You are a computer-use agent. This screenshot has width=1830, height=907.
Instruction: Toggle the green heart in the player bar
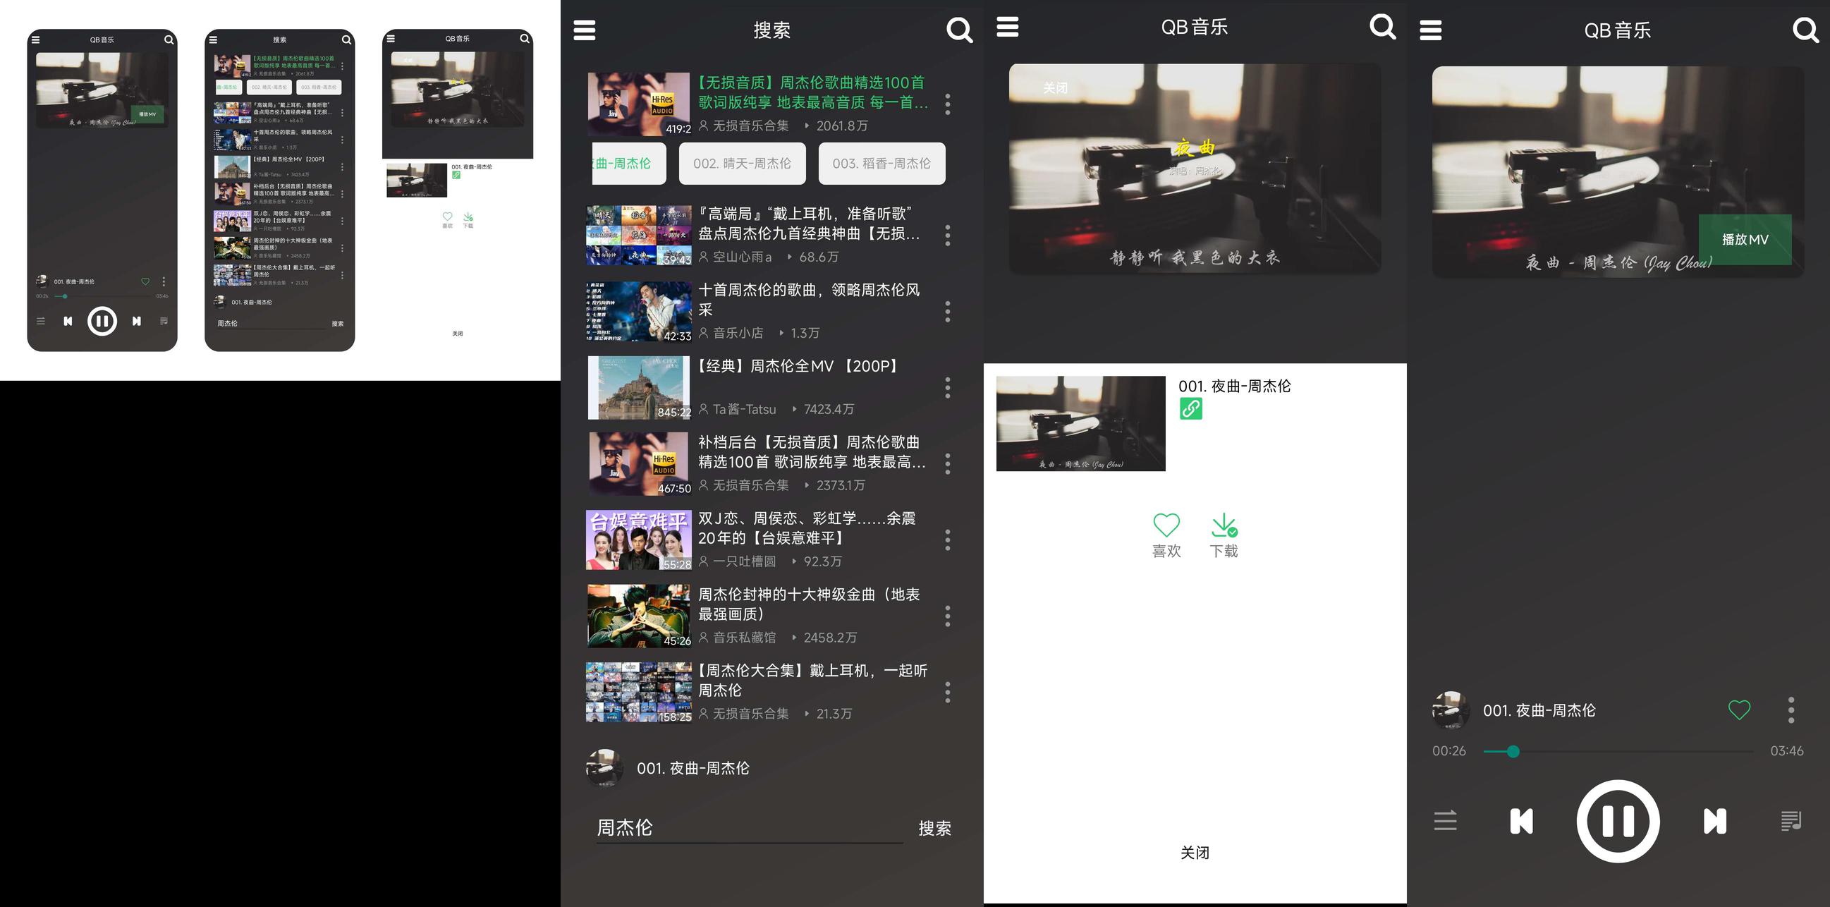[1739, 709]
